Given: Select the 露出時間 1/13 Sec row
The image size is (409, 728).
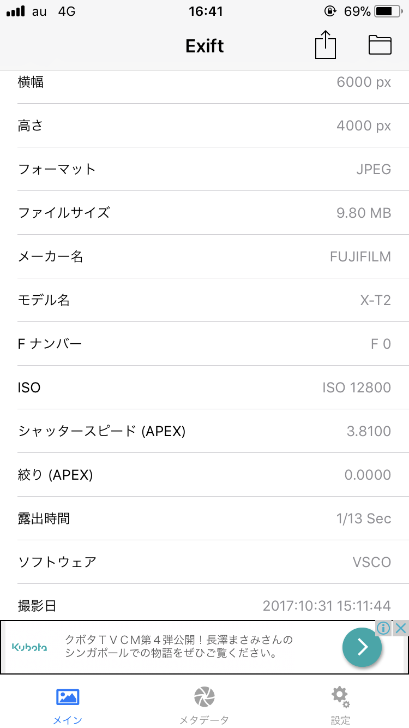Looking at the screenshot, I should click(204, 518).
